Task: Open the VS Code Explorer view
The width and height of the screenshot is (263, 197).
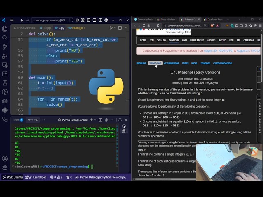Action: 5,28
